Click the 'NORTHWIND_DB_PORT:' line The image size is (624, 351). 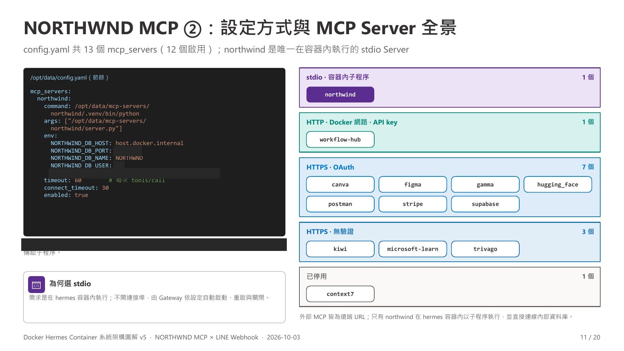81,151
